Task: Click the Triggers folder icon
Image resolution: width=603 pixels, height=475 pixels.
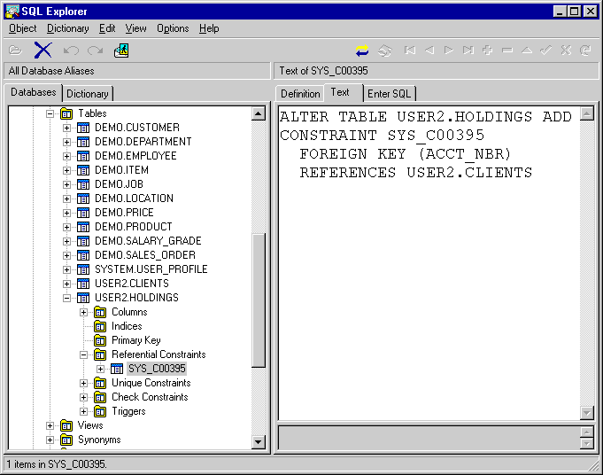Action: tap(100, 411)
